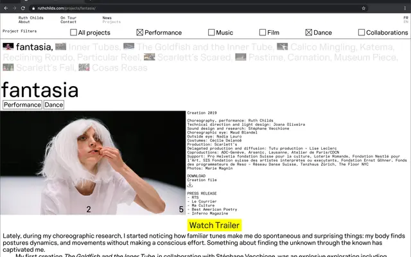Bookmark this page with the star

pos(363,8)
